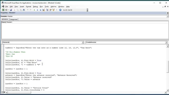Click the Font.ColorIndex = 5 line
This screenshot has height=95, width=169.
25,90
